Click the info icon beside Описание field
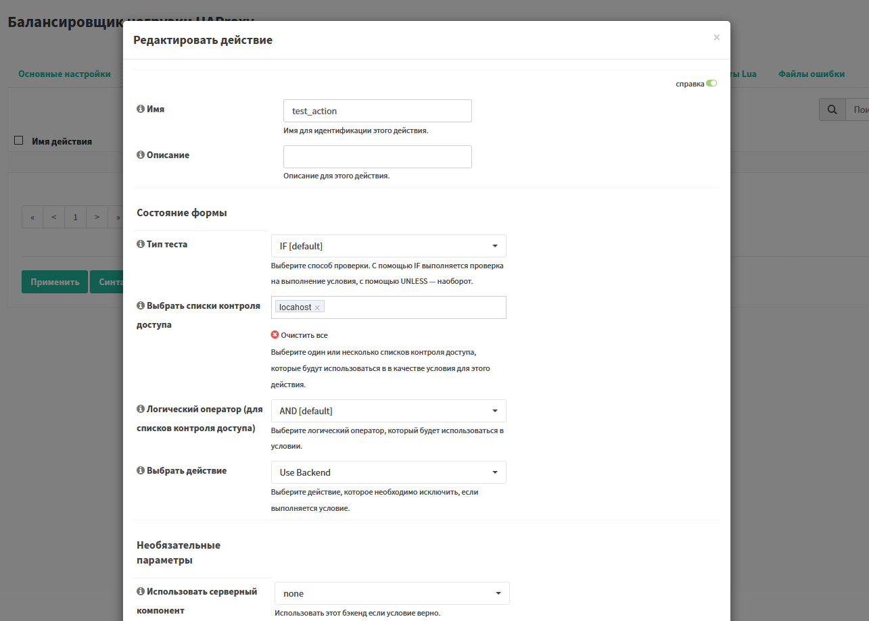The width and height of the screenshot is (869, 621). tap(141, 154)
